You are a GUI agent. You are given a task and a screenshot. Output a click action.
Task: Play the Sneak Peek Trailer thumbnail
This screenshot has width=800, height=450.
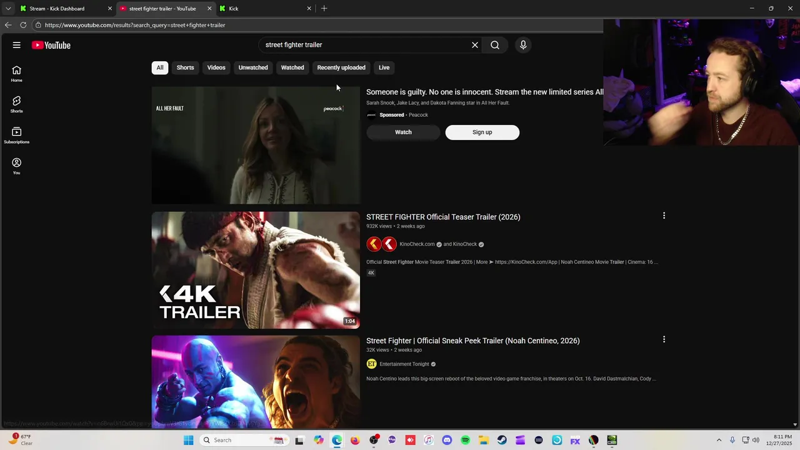256,382
